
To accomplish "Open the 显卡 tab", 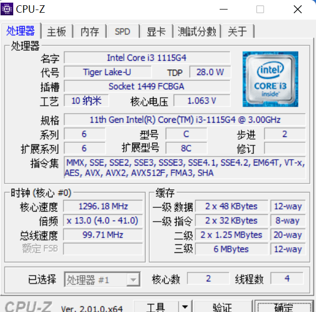I will pos(156,31).
